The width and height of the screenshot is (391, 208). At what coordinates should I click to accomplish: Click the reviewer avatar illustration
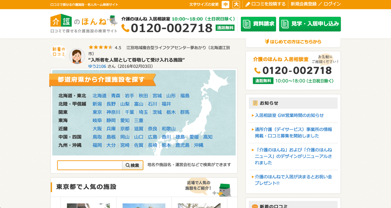click(x=77, y=56)
